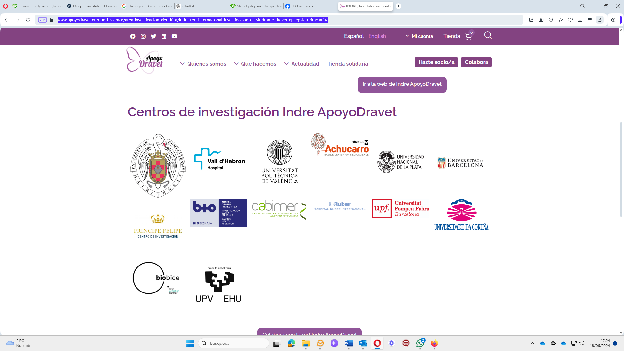The image size is (624, 351).
Task: Toggle the VPN badge in address bar
Action: click(x=43, y=20)
